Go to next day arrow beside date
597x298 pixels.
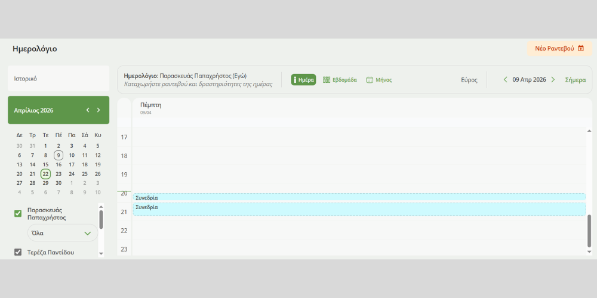pos(553,80)
